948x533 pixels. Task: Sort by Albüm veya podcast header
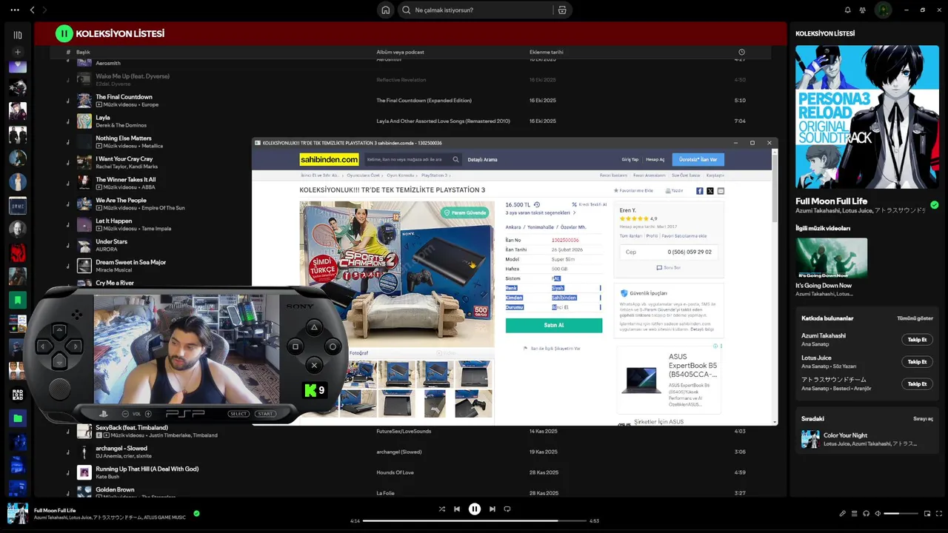pyautogui.click(x=400, y=52)
